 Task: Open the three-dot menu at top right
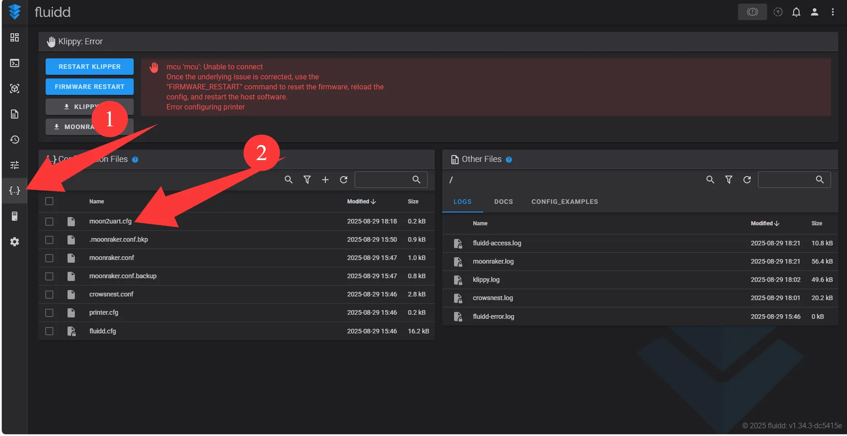click(x=832, y=12)
